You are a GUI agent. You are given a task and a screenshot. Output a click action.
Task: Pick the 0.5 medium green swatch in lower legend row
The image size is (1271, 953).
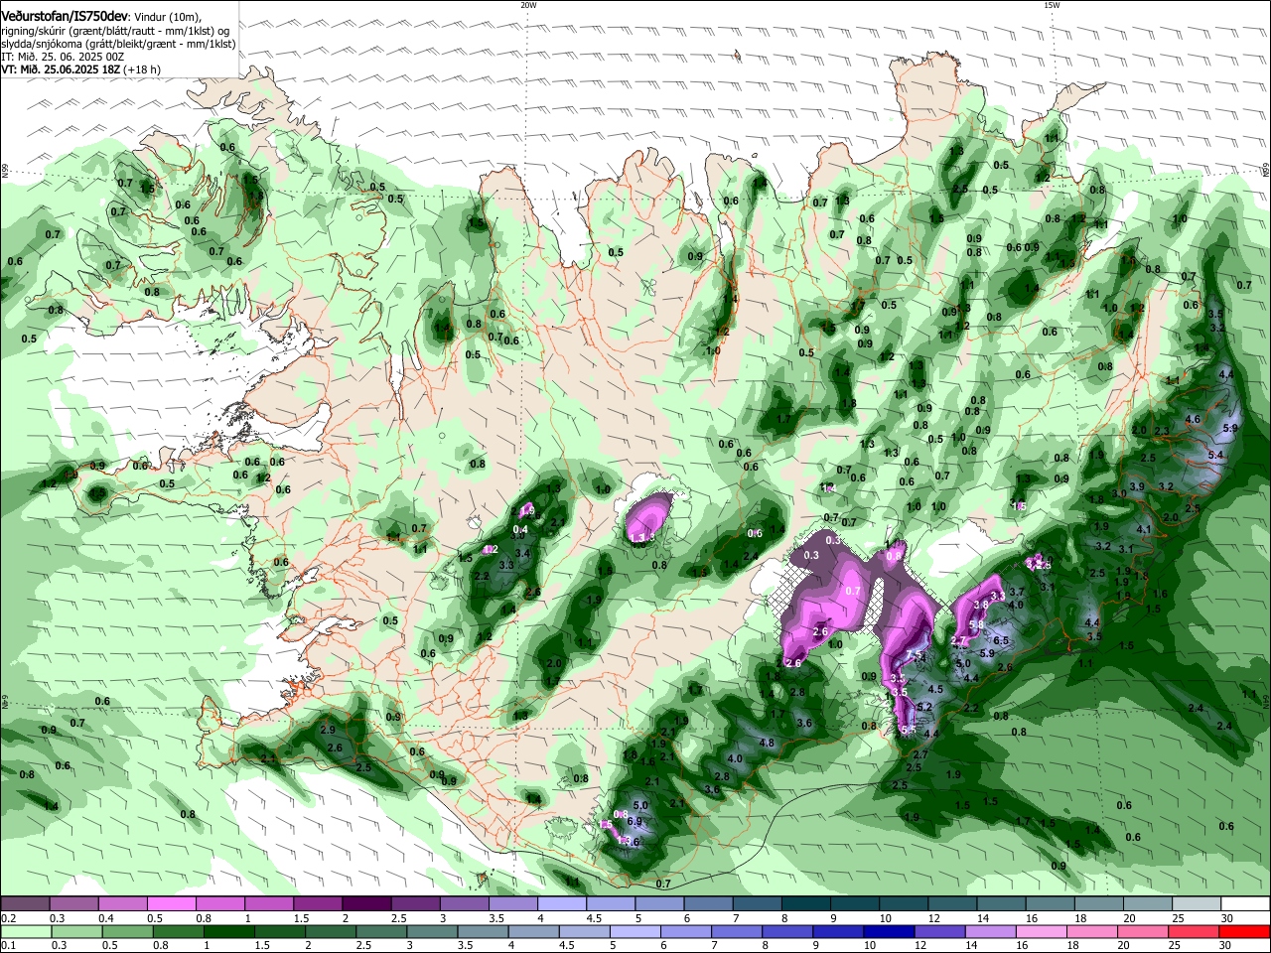point(128,932)
